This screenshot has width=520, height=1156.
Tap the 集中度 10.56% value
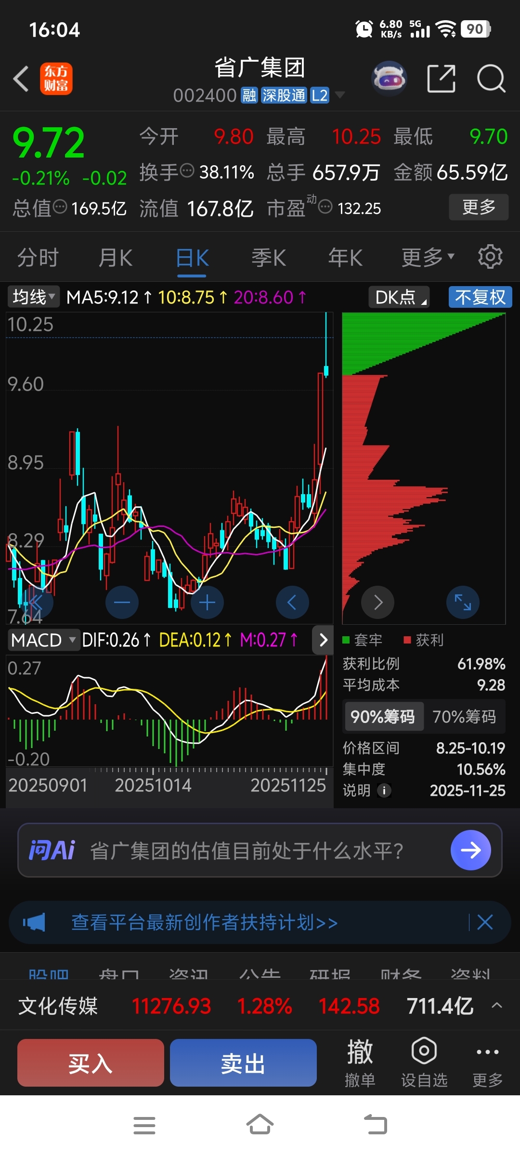coord(481,769)
